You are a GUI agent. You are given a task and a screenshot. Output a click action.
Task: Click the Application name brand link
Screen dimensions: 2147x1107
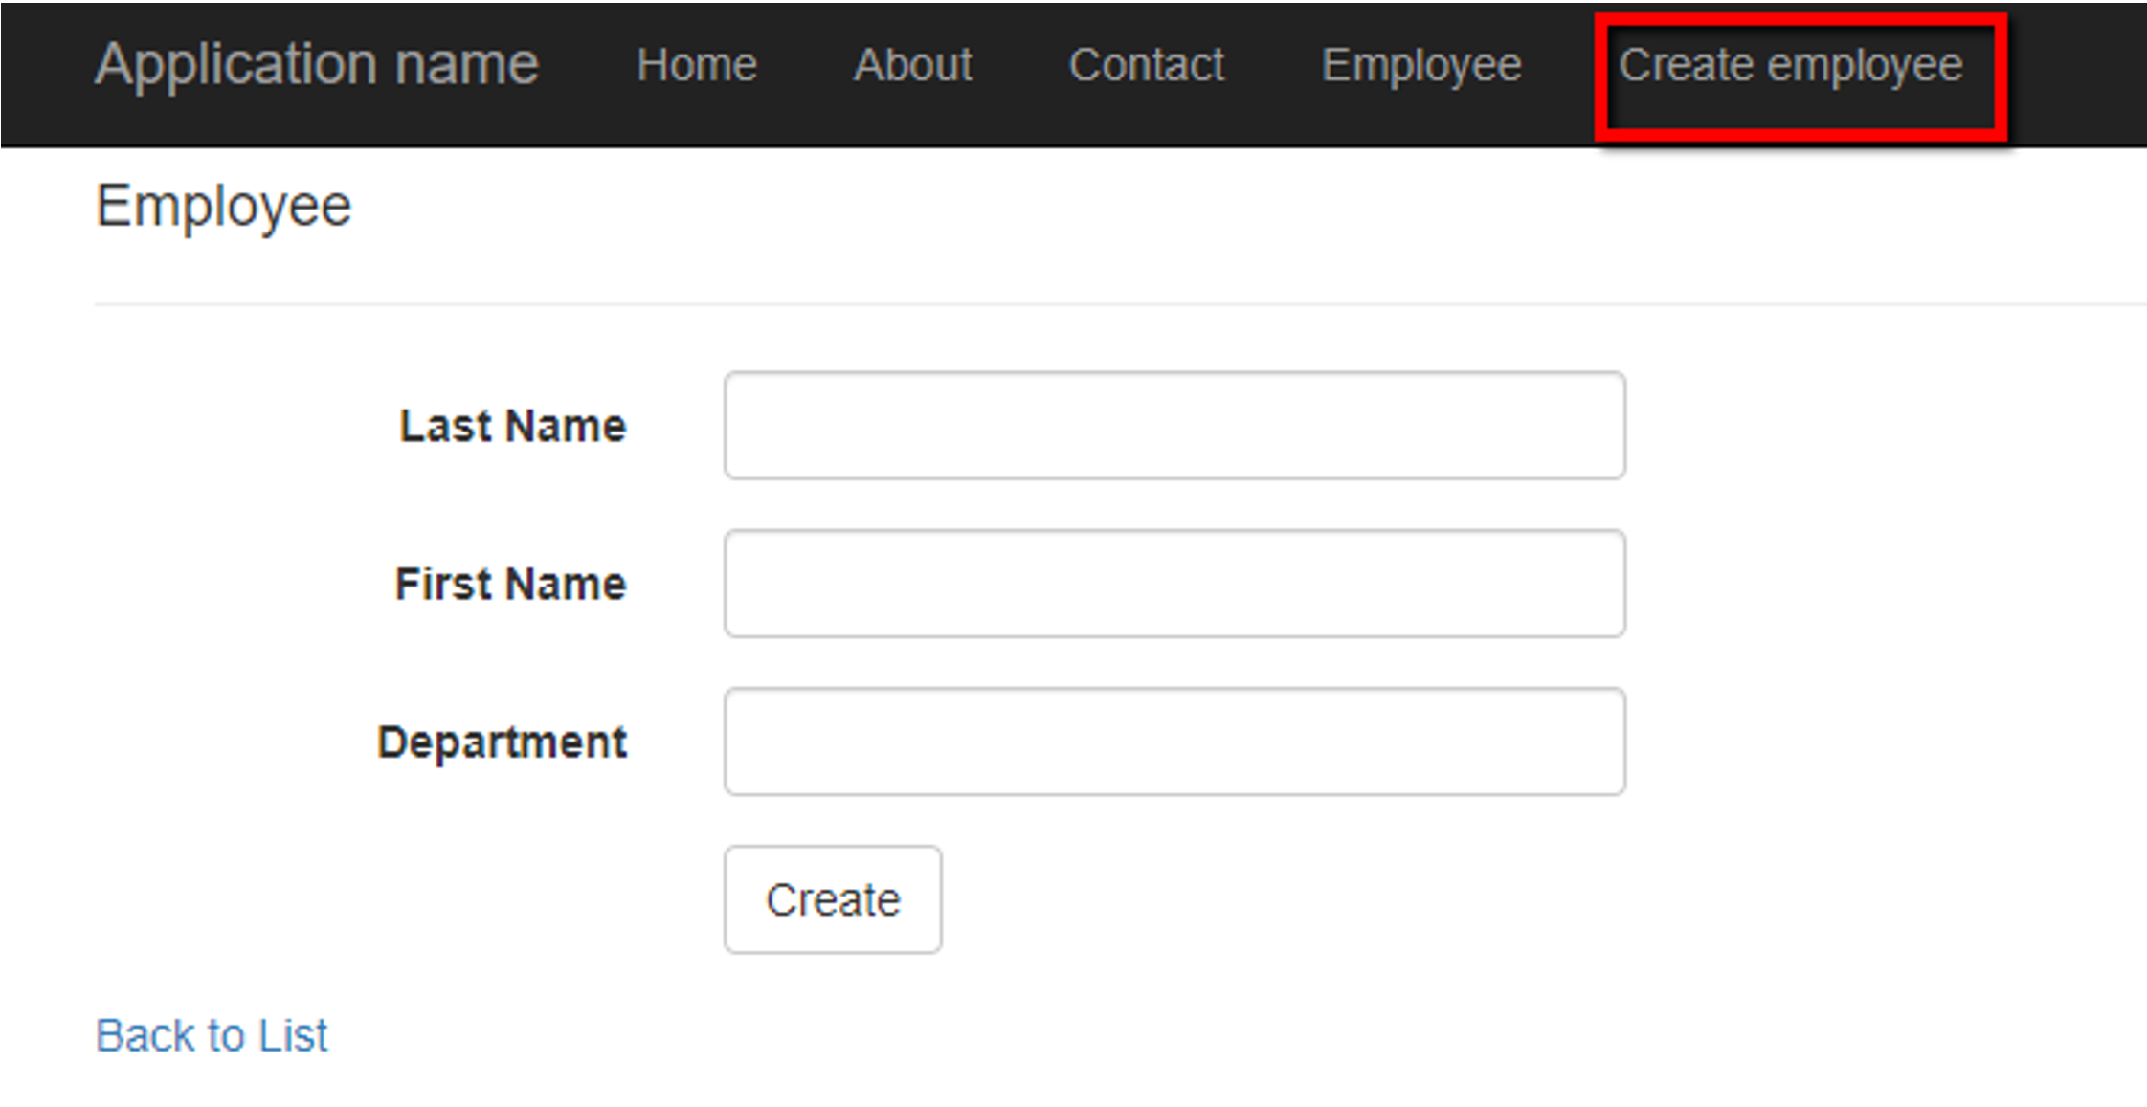tap(317, 65)
